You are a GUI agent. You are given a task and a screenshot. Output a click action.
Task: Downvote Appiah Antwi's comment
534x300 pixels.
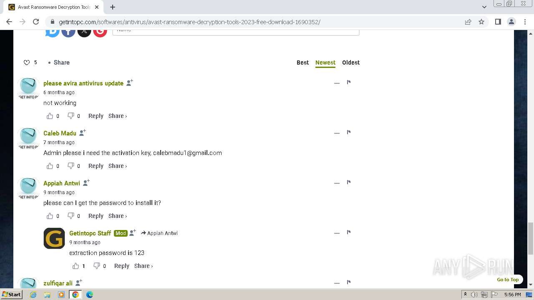(x=71, y=216)
